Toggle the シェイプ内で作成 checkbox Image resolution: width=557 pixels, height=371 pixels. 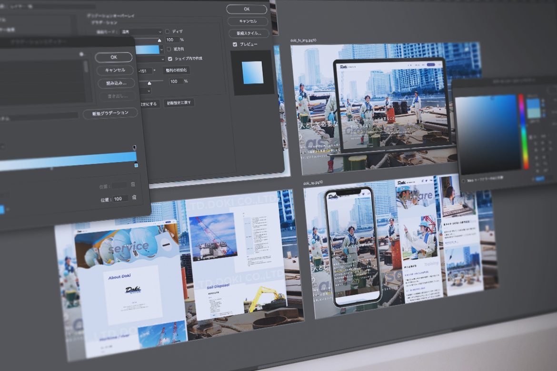170,59
